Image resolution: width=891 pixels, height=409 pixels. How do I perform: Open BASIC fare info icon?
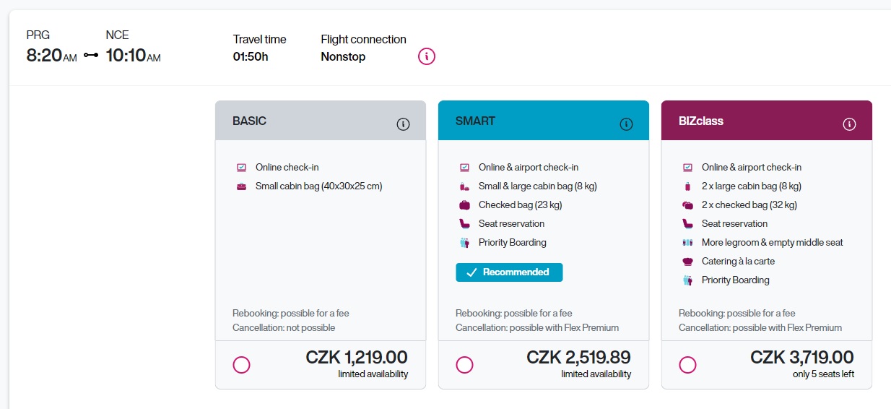tap(403, 124)
